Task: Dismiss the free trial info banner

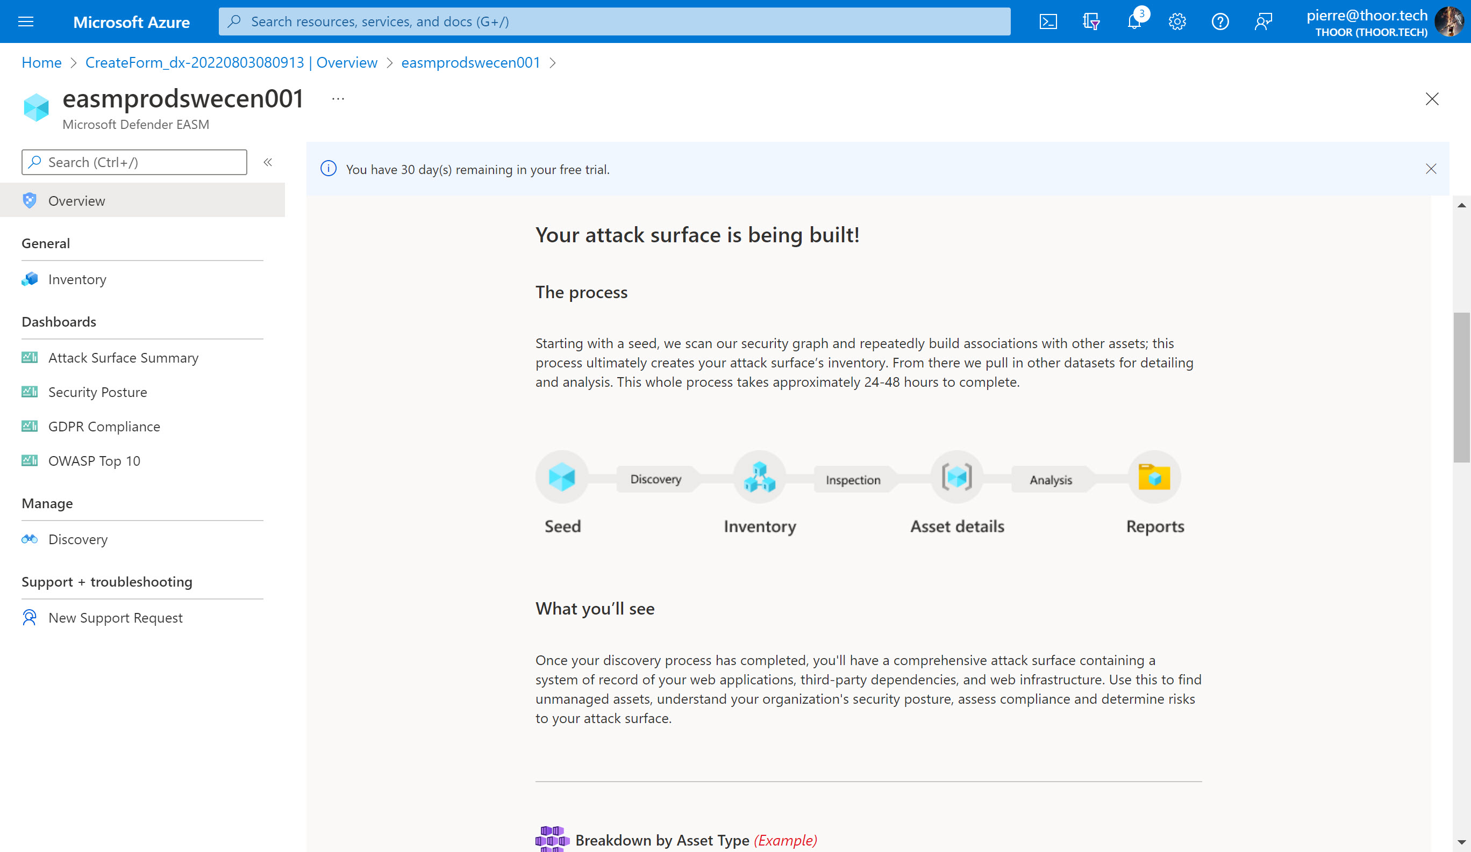Action: pos(1431,169)
